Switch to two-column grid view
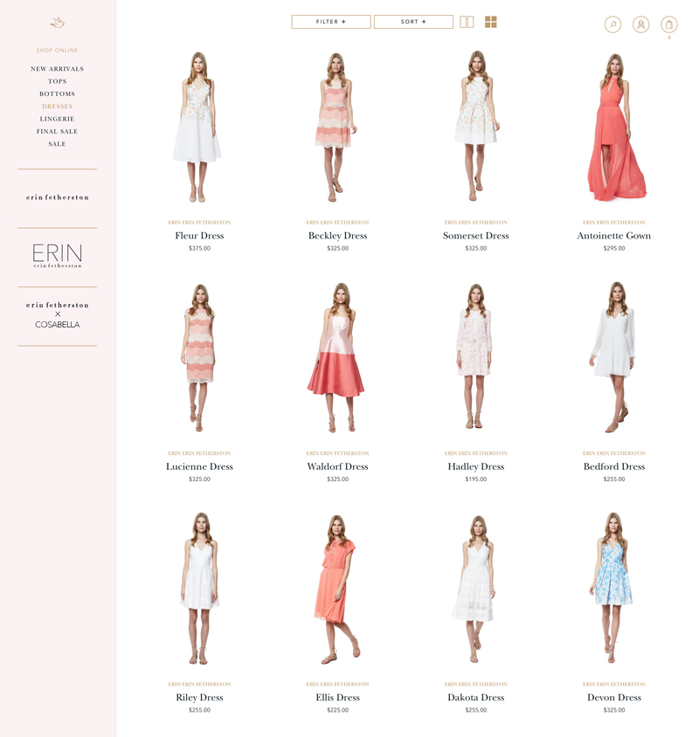Screen dimensions: 699x737 (467, 22)
